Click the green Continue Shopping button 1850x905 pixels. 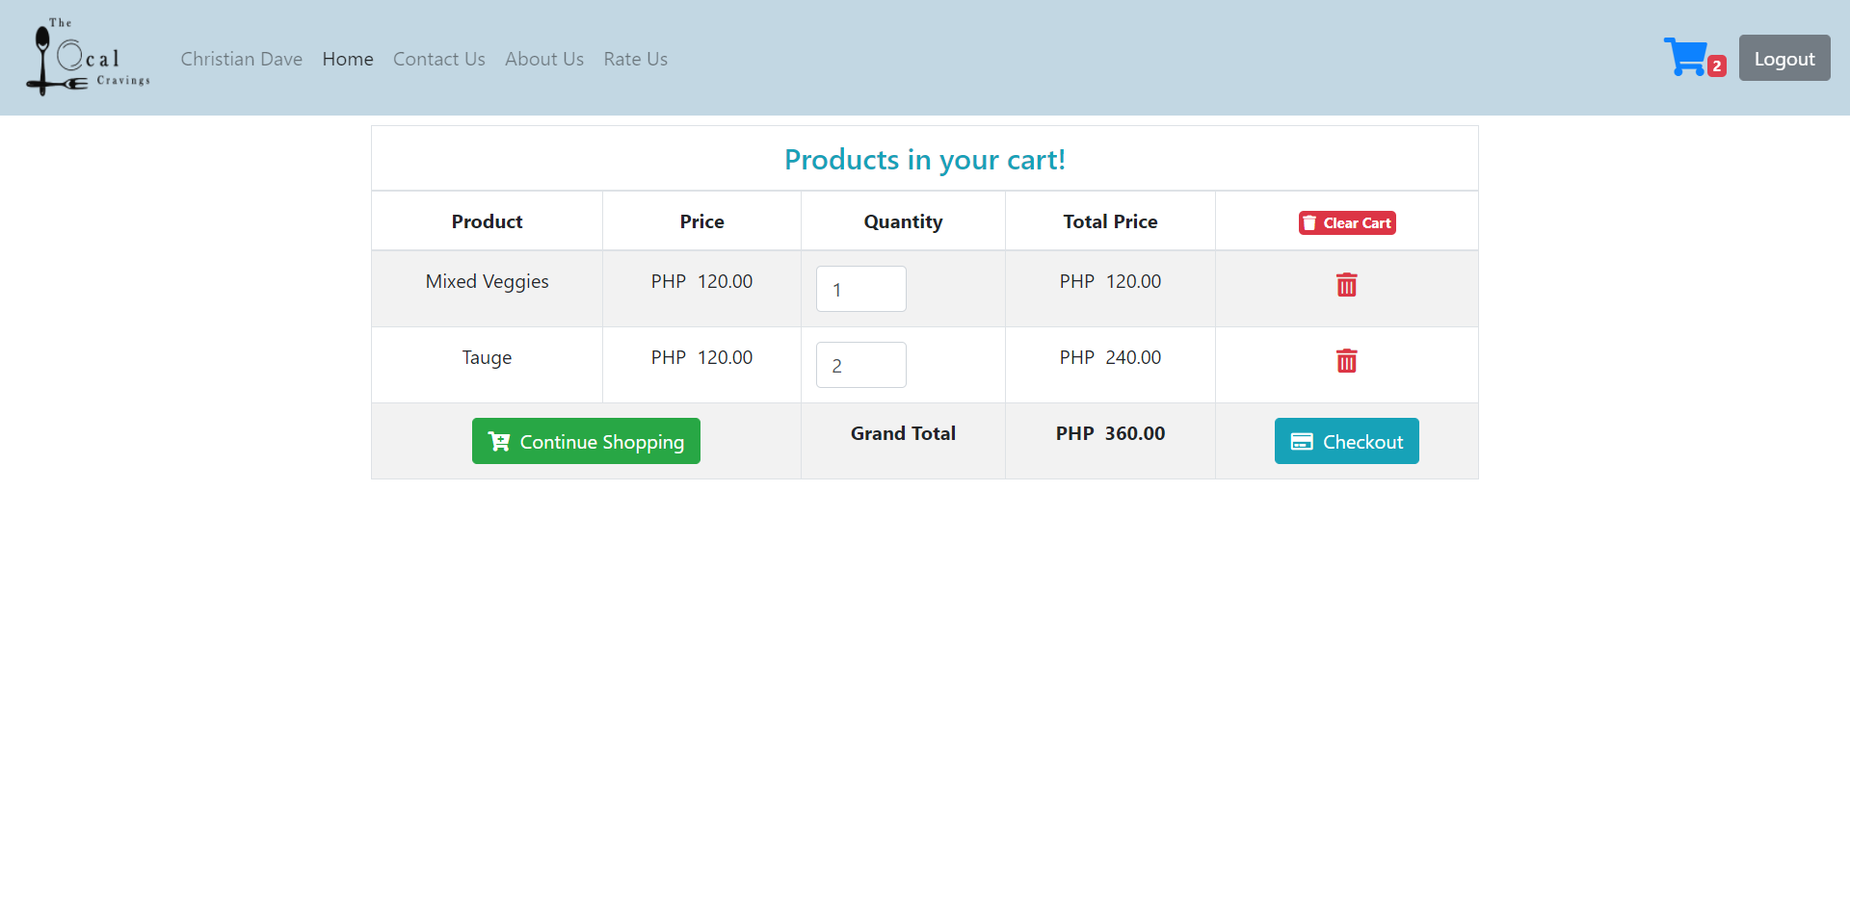(586, 441)
